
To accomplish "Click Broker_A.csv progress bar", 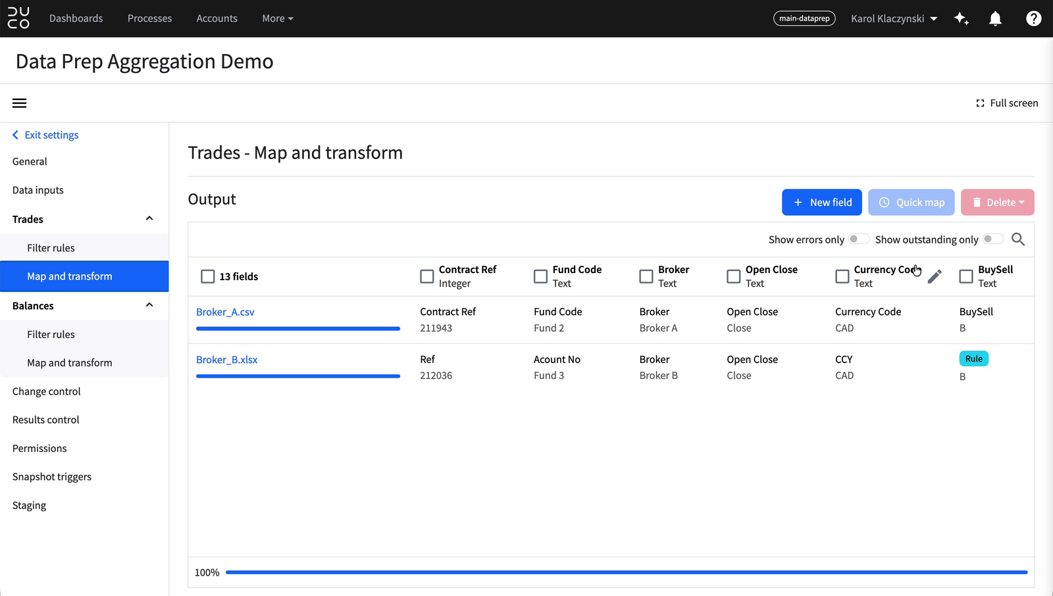I will [x=298, y=328].
